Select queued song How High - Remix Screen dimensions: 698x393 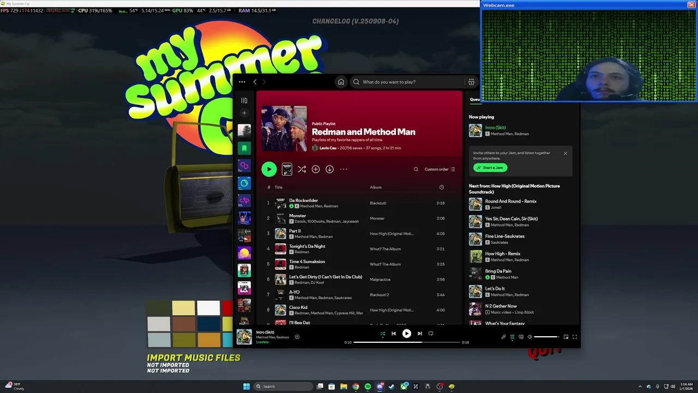point(520,257)
